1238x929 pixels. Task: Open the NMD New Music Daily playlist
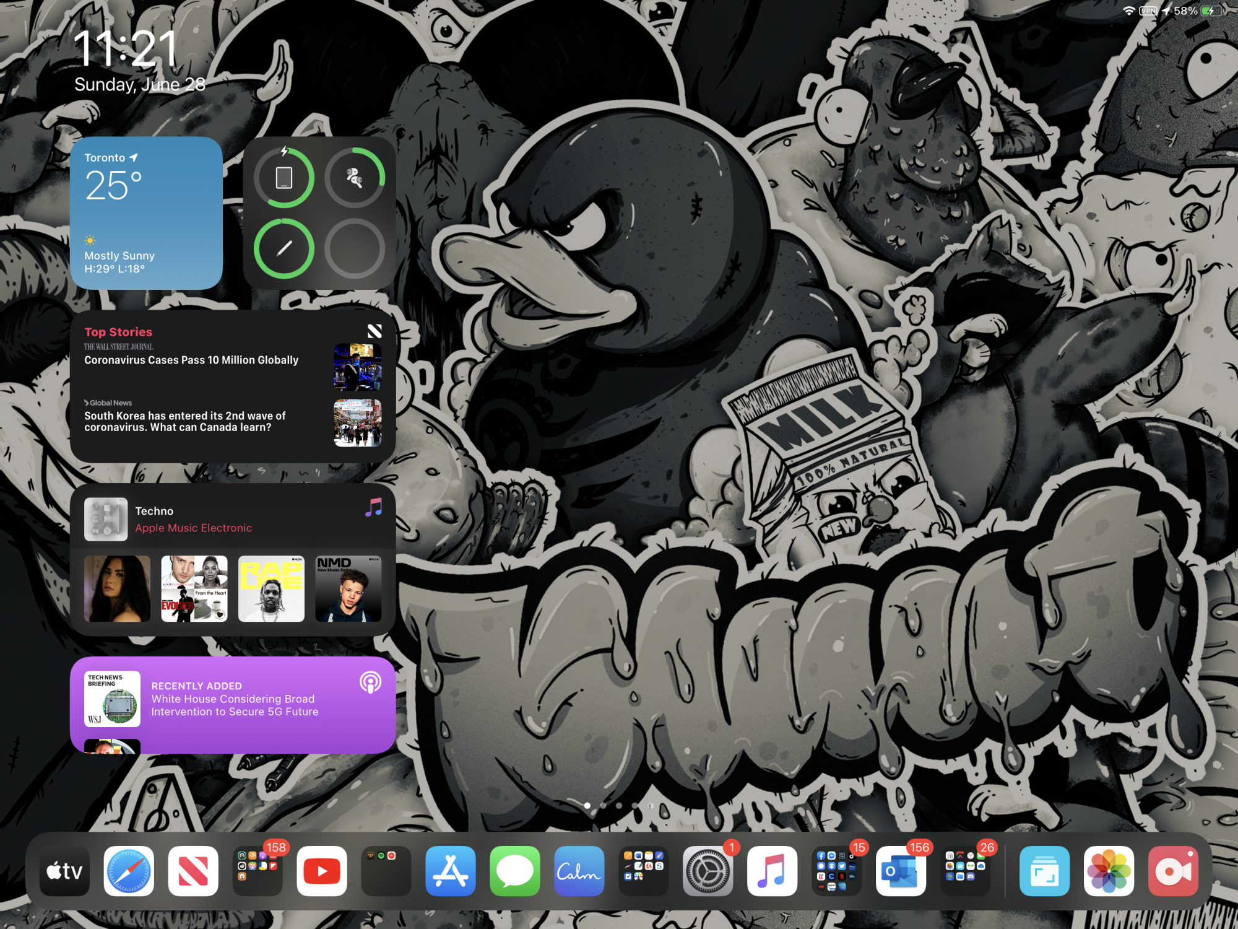[348, 588]
